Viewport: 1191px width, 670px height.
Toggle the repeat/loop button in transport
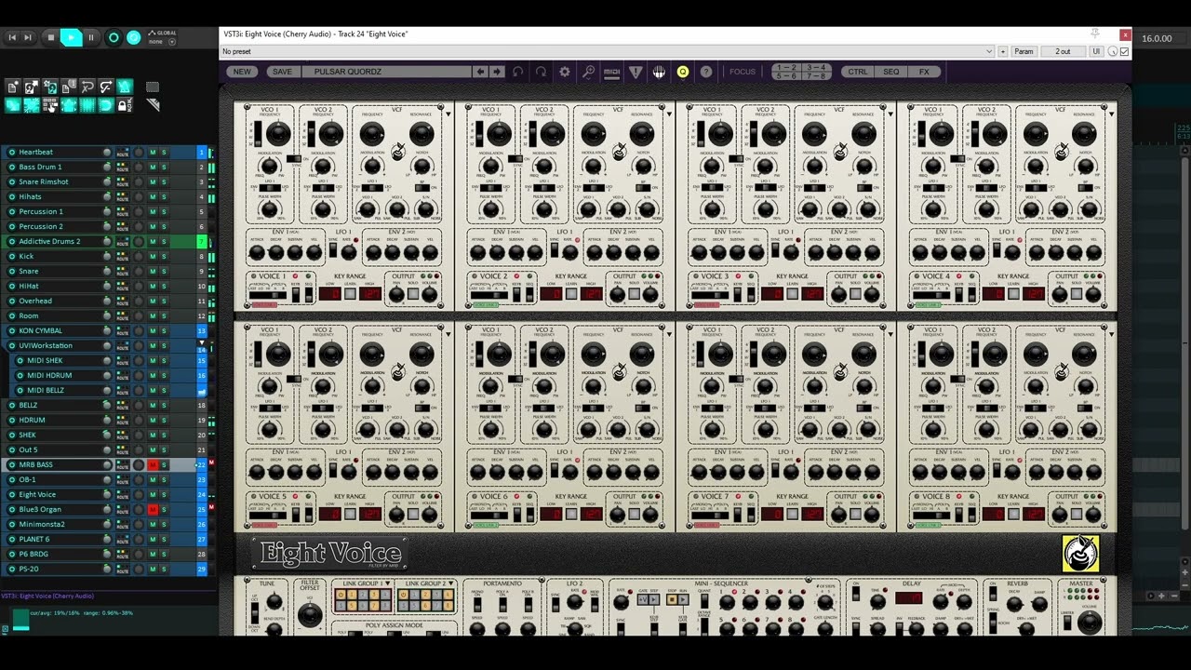pos(133,37)
